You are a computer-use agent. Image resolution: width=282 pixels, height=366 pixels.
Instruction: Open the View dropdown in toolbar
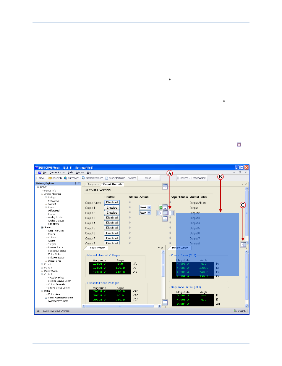point(42,178)
